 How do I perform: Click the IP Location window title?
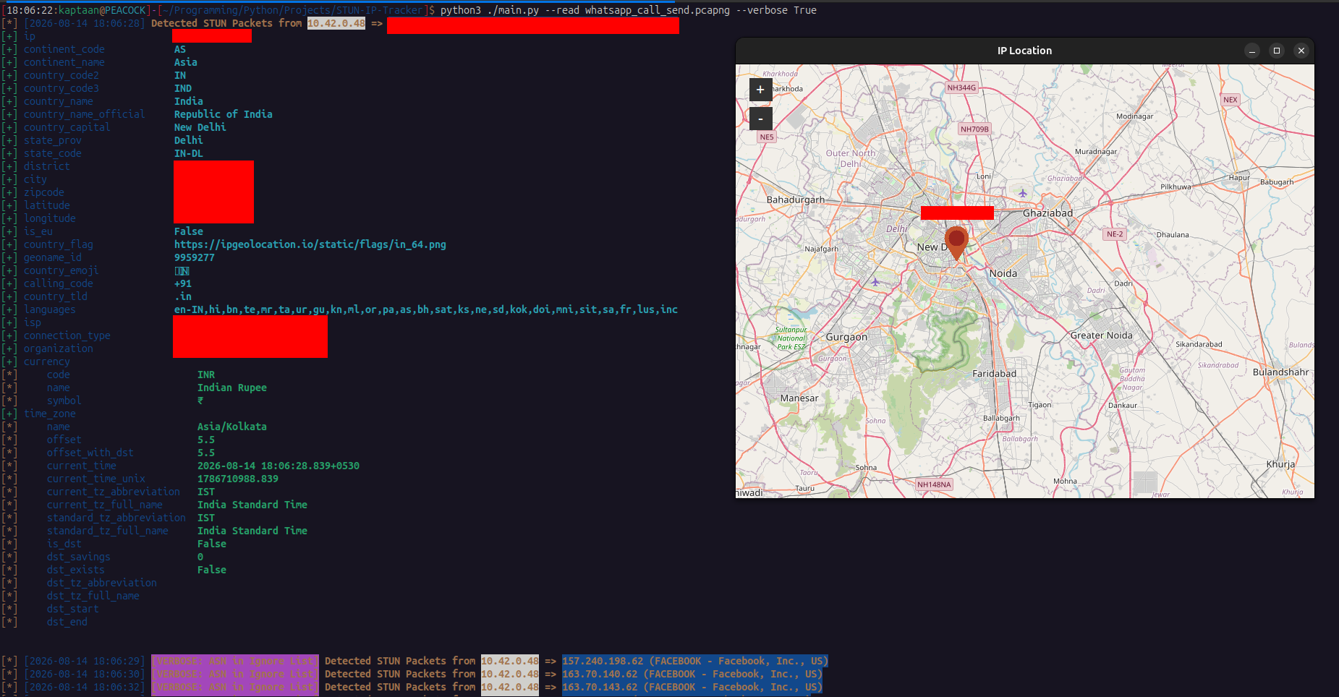[x=1024, y=51]
